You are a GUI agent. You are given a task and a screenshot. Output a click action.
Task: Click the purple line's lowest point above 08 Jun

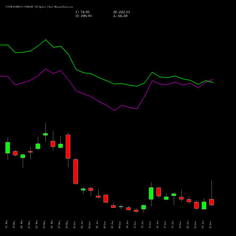tap(114, 110)
